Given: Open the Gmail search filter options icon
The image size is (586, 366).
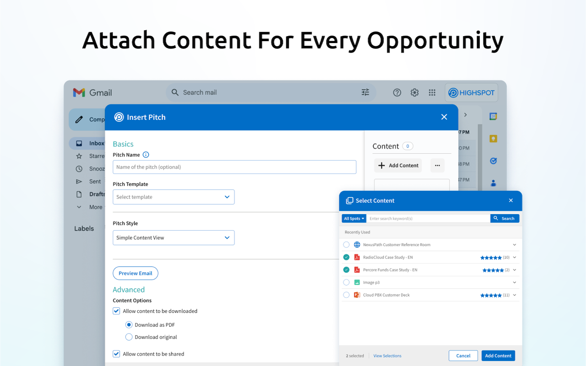Looking at the screenshot, I should [365, 92].
